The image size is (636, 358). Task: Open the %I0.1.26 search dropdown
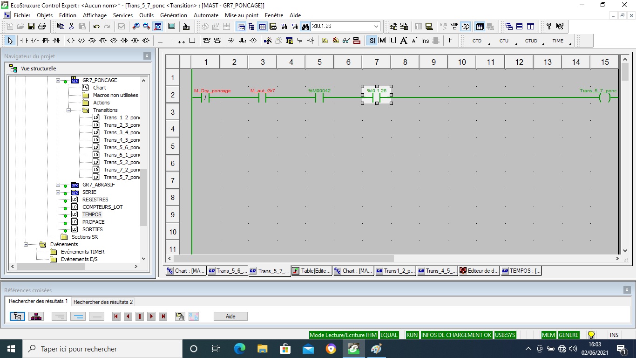pos(376,27)
